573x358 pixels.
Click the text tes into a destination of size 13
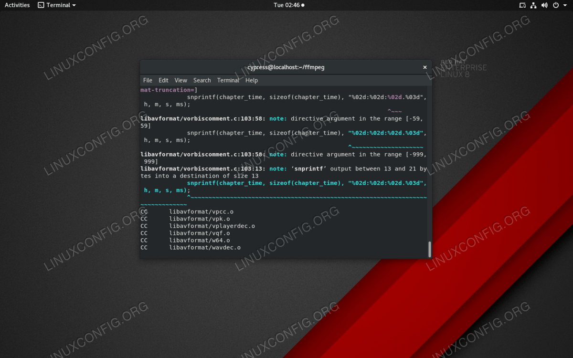tap(200, 176)
